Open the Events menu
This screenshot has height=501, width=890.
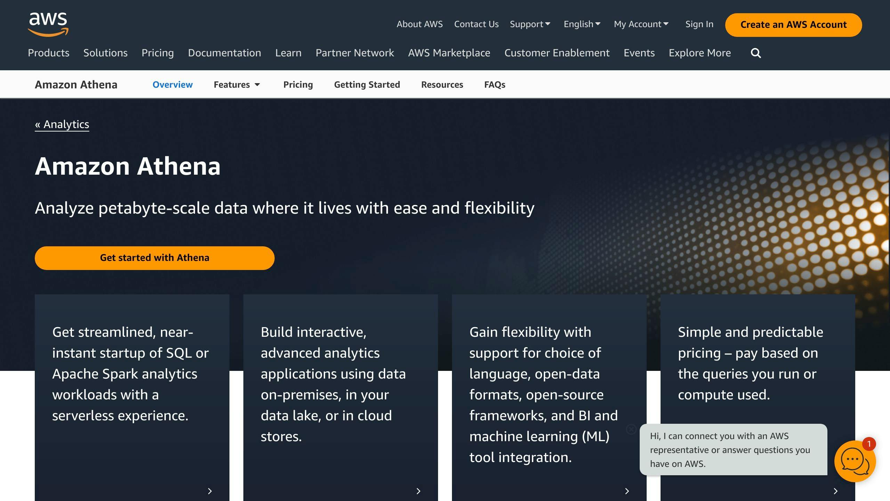(x=639, y=53)
